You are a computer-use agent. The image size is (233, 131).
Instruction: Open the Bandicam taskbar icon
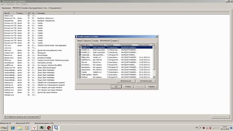tap(49, 128)
